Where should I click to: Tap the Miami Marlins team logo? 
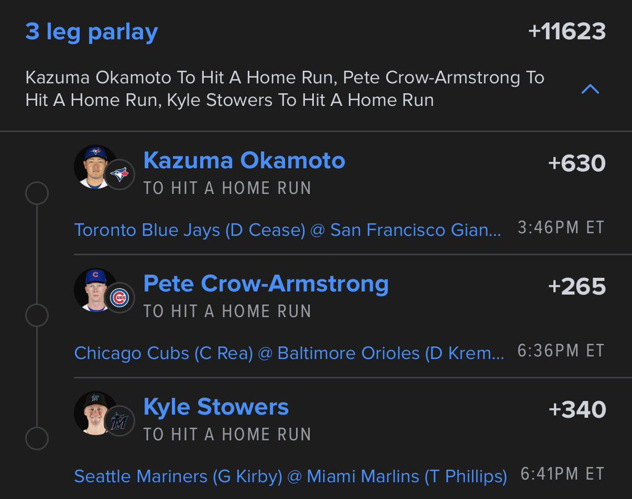(120, 422)
